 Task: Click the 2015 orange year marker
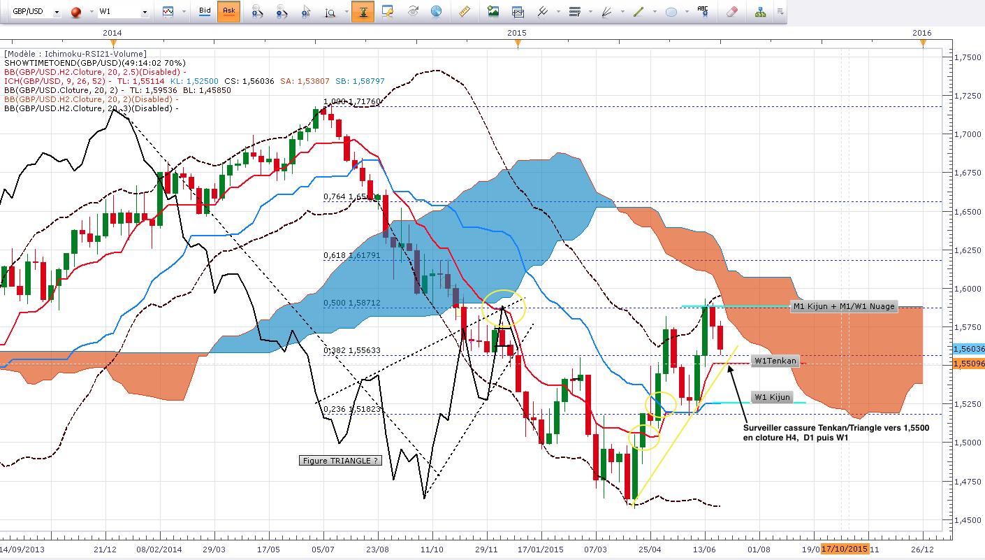[x=518, y=43]
